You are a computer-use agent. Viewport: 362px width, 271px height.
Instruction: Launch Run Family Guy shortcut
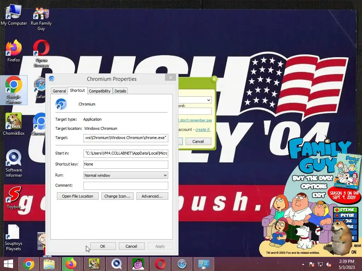tap(41, 18)
